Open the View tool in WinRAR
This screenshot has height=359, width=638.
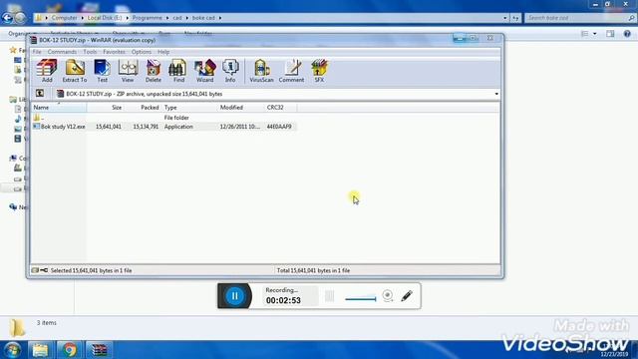(x=128, y=71)
